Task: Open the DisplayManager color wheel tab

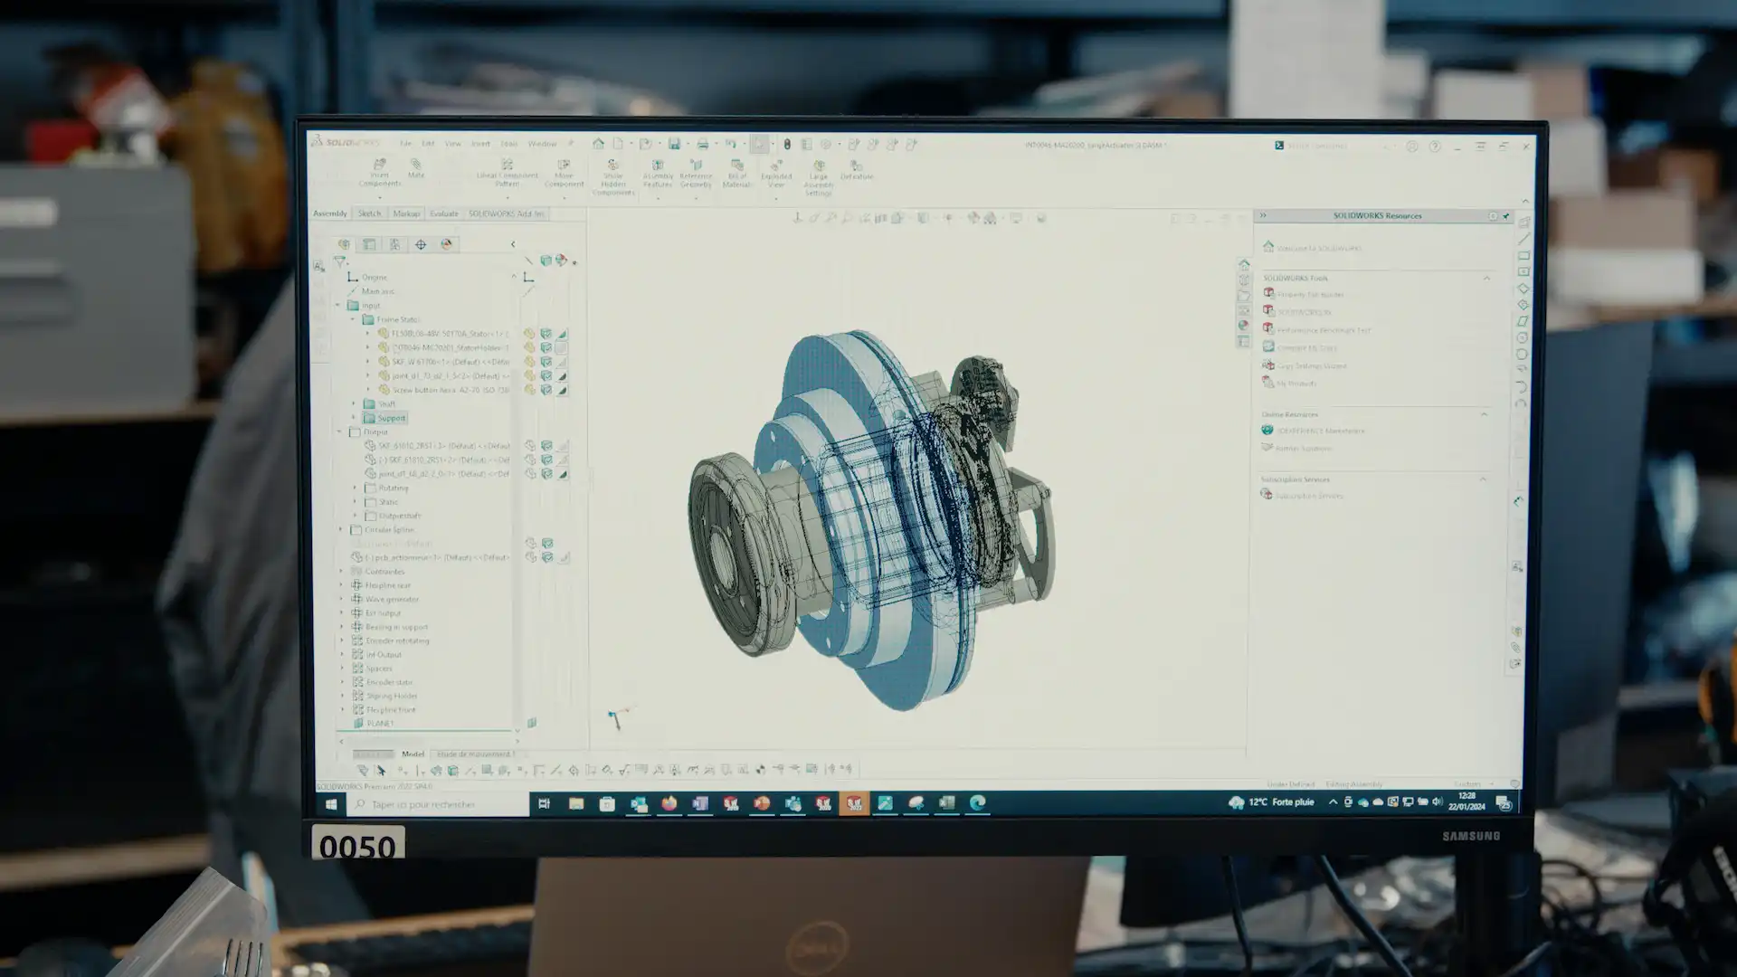Action: click(447, 244)
